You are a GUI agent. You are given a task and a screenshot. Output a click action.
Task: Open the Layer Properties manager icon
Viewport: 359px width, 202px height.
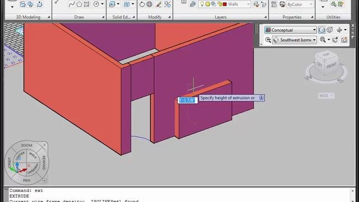[193, 4]
